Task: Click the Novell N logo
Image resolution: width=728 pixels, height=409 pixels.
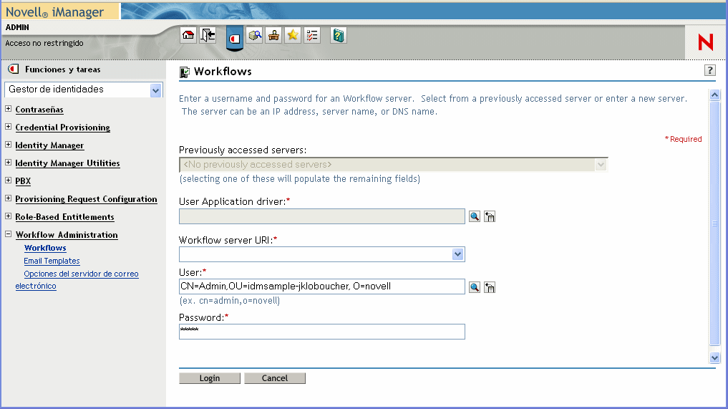Action: [705, 42]
